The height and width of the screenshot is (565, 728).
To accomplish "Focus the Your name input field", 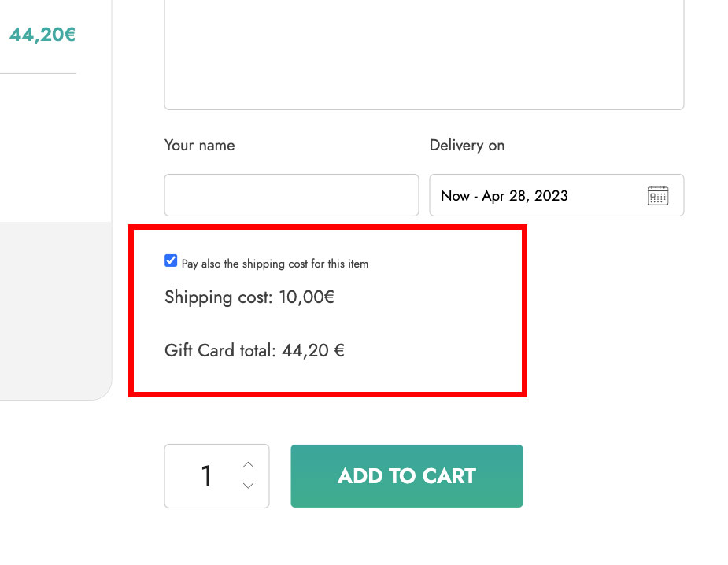I will [x=291, y=195].
